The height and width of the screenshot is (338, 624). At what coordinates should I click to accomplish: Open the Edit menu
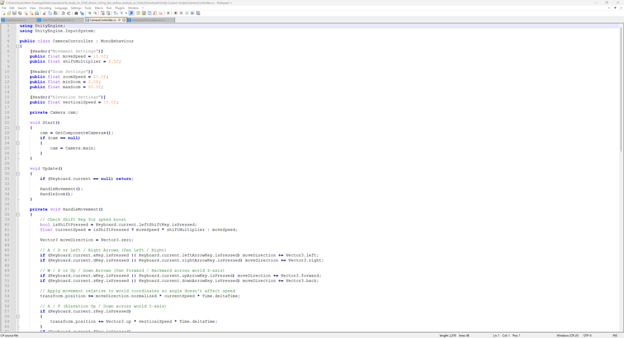point(12,8)
